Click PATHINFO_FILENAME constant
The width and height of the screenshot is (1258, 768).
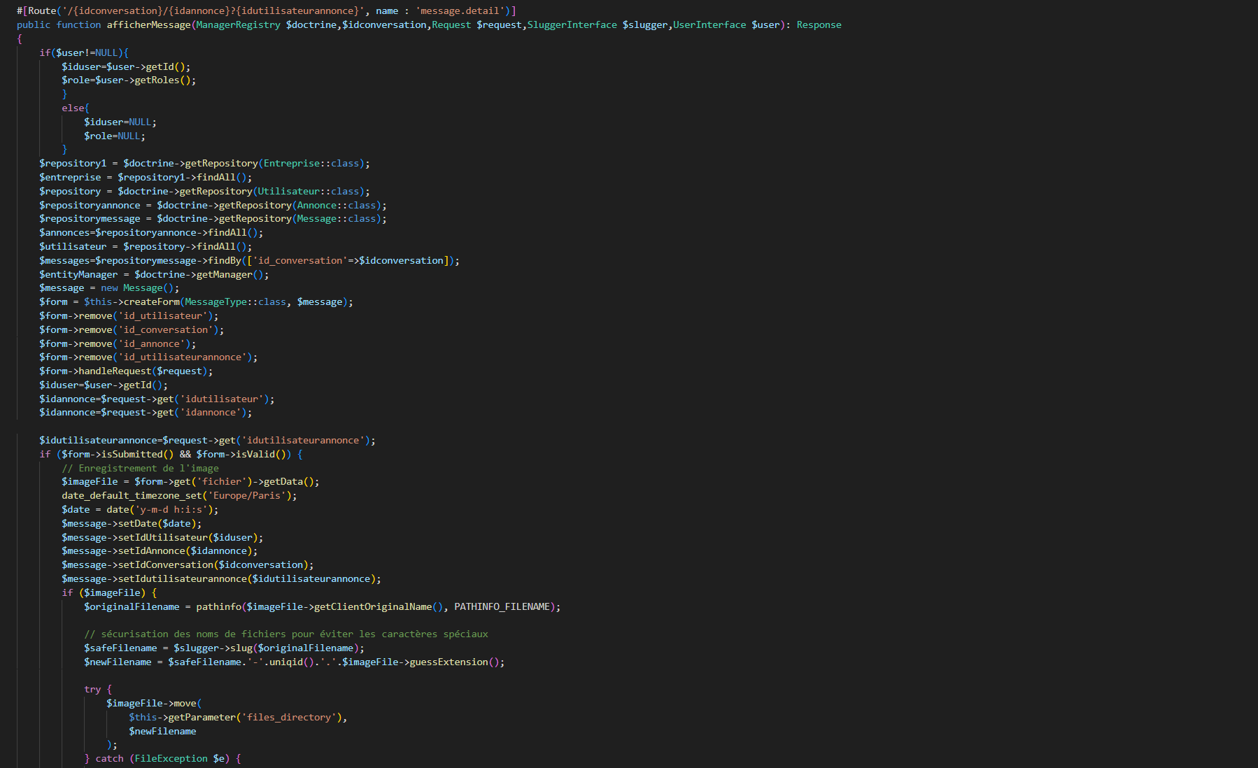point(502,606)
